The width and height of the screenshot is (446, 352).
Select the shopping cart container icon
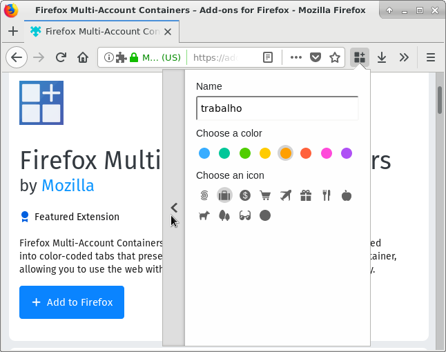(x=265, y=195)
